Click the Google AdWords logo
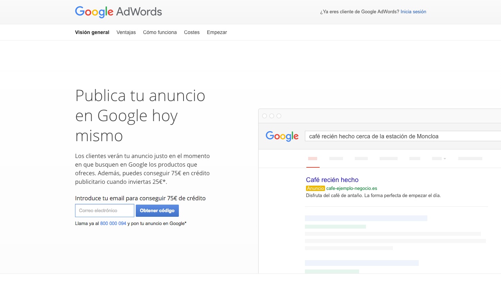The height and width of the screenshot is (282, 501). 119,12
